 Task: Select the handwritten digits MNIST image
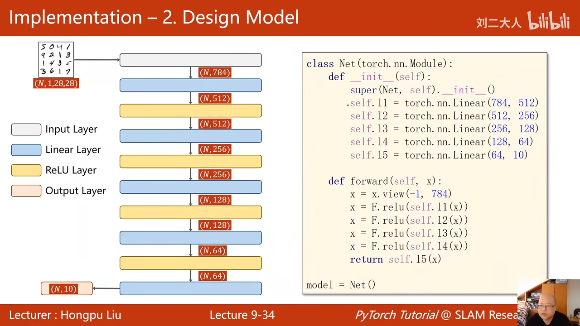(x=56, y=59)
